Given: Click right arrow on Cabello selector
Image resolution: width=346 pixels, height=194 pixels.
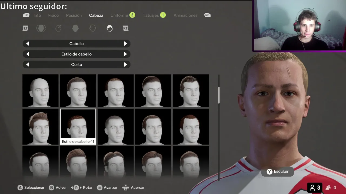Looking at the screenshot, I should (x=125, y=44).
